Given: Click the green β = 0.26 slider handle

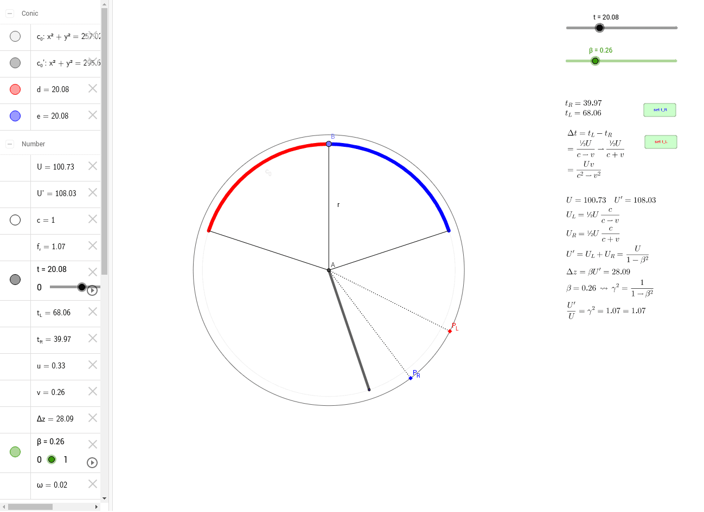Looking at the screenshot, I should [595, 61].
